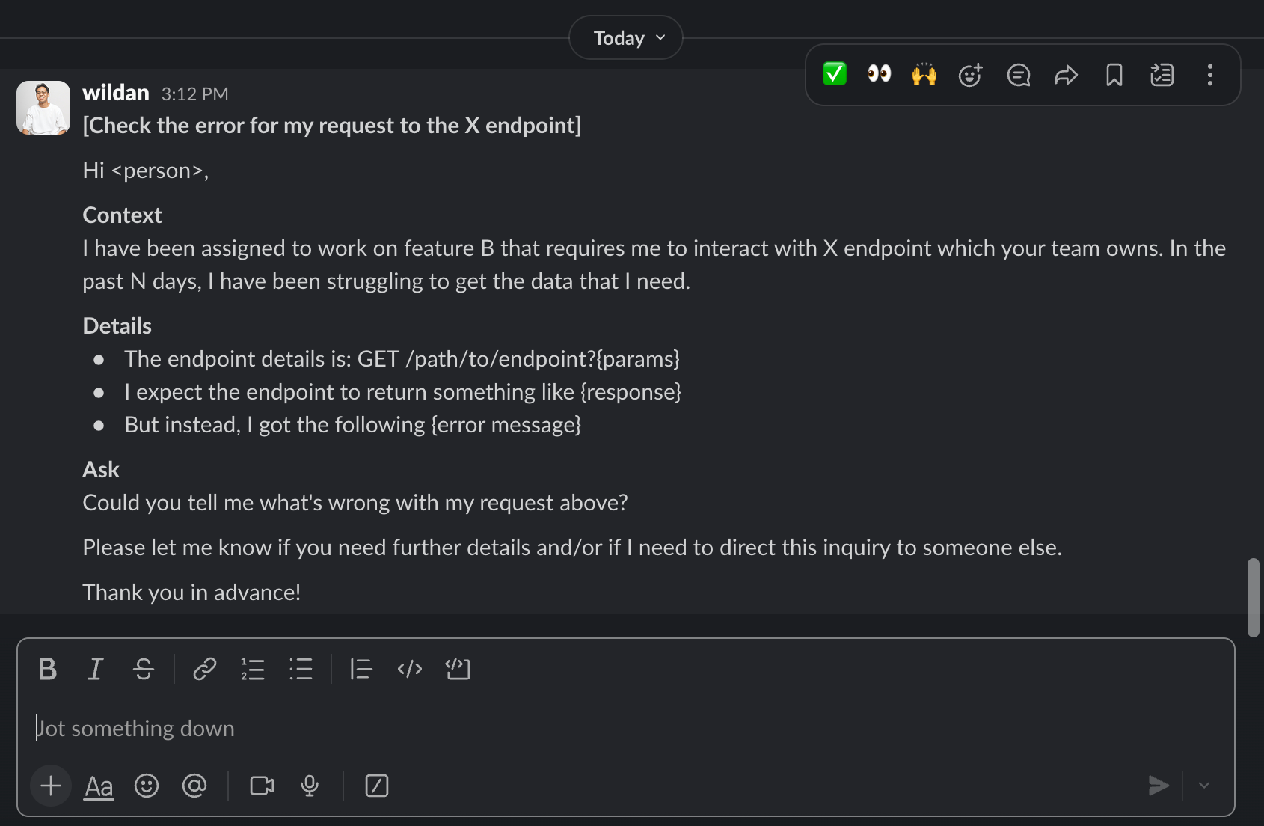Insert a code block from toolbar
Screen dimensions: 1264x826
(458, 669)
